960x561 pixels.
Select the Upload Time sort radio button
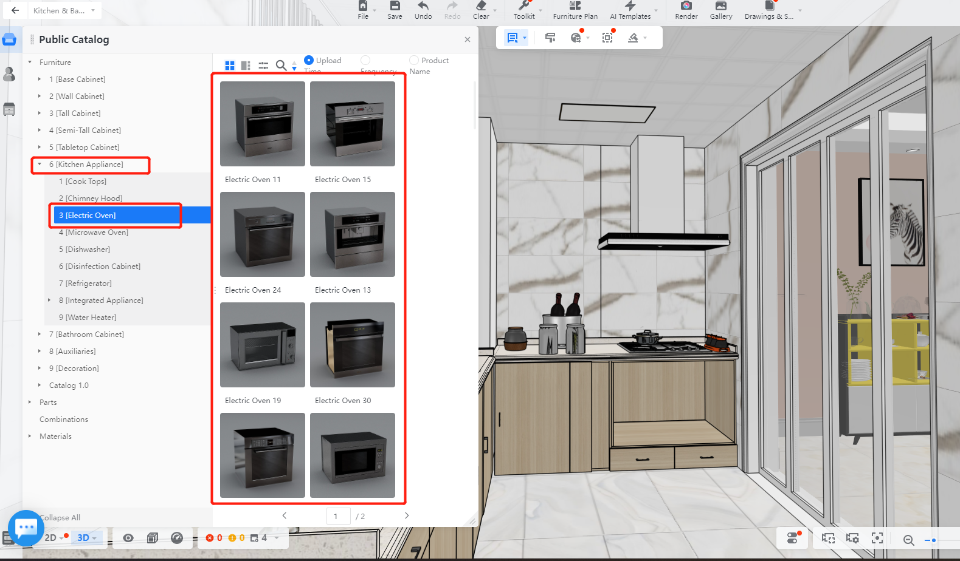point(309,60)
